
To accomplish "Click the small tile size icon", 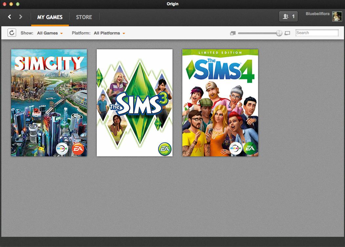I will [x=233, y=33].
